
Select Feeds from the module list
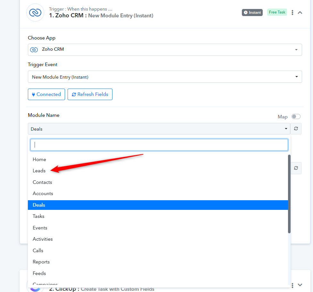pos(158,273)
